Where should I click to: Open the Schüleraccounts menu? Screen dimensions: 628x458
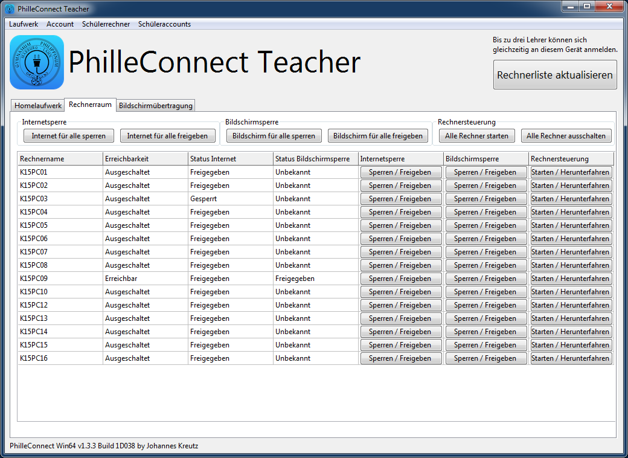coord(164,24)
